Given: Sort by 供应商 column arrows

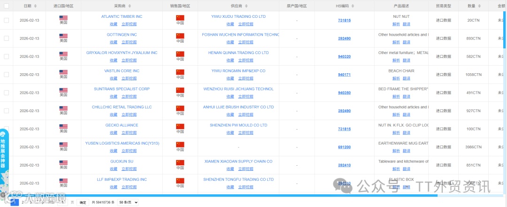Looking at the screenshot, I should pos(246,6).
